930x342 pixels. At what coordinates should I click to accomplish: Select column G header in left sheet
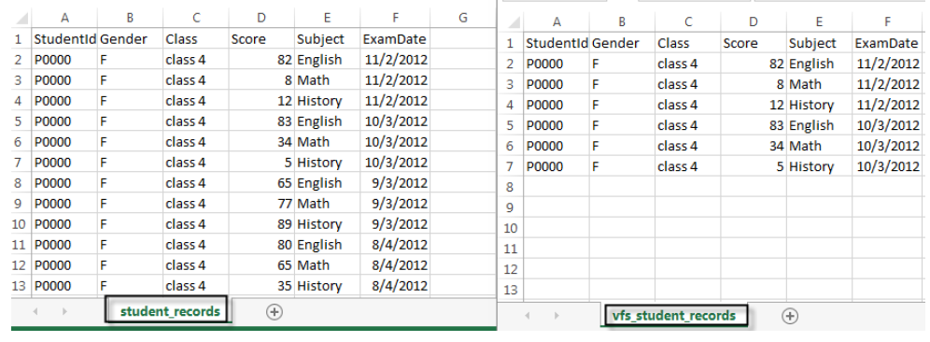tap(463, 19)
